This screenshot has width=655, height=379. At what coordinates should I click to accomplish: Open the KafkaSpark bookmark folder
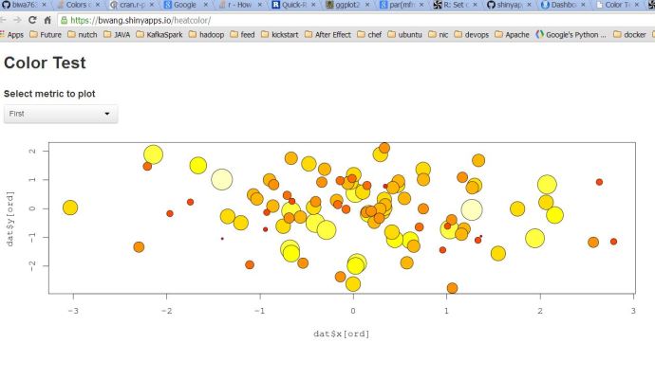point(159,34)
